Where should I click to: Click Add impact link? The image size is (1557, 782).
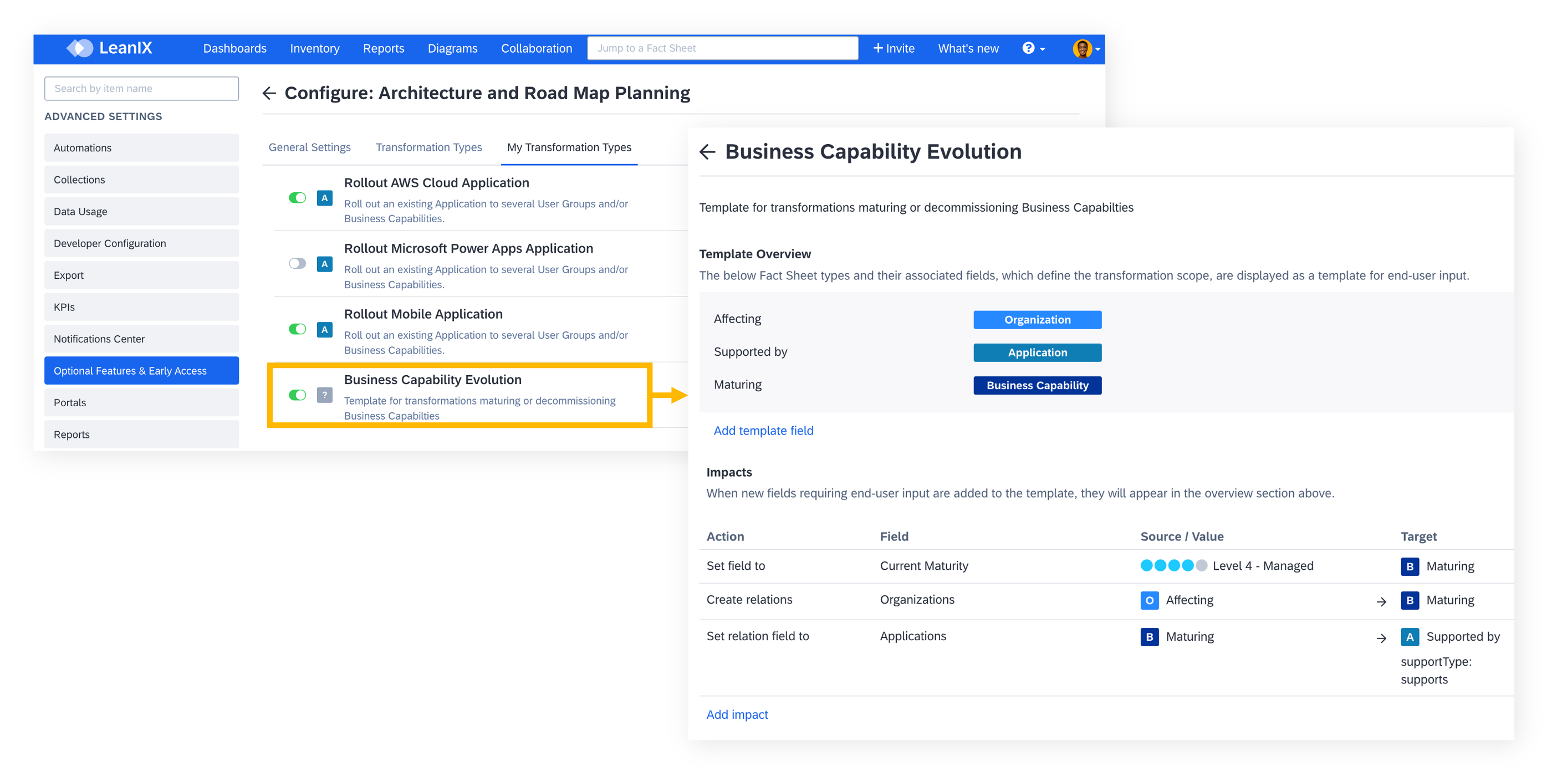(737, 715)
